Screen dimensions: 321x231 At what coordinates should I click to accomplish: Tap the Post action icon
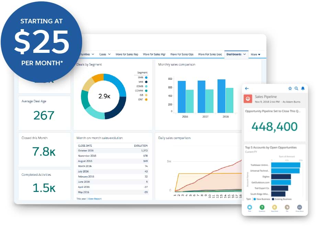point(250,207)
